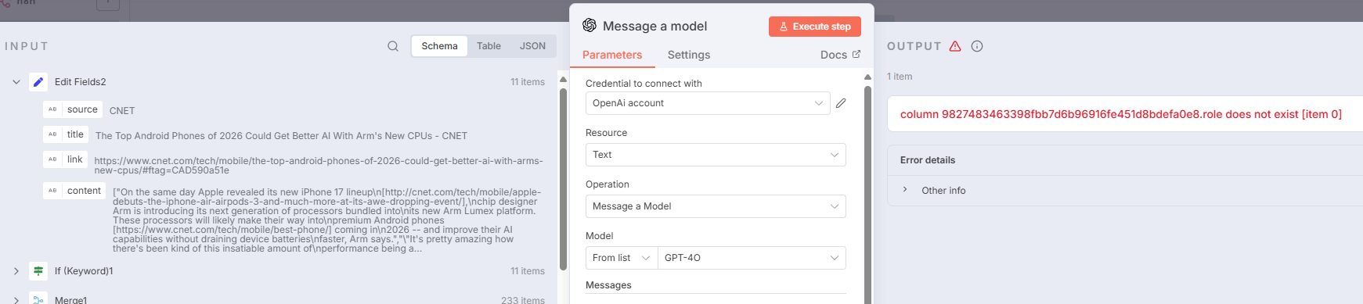Click the column does not exist error message

1121,114
